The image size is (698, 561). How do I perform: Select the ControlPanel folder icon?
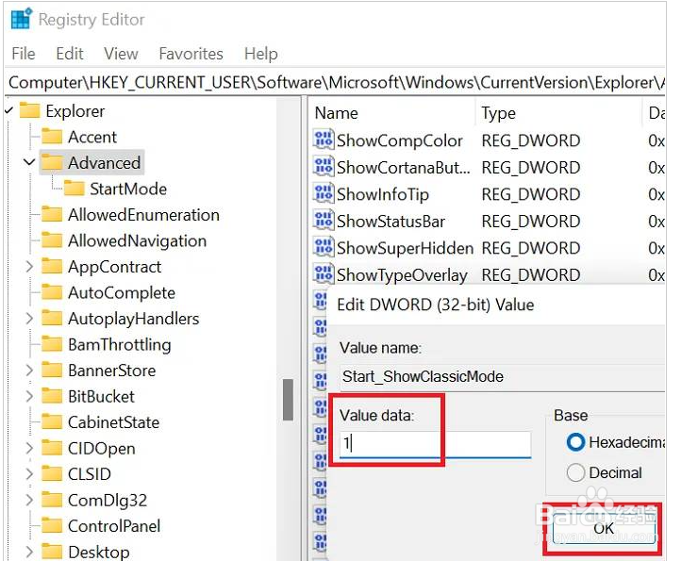pos(52,526)
